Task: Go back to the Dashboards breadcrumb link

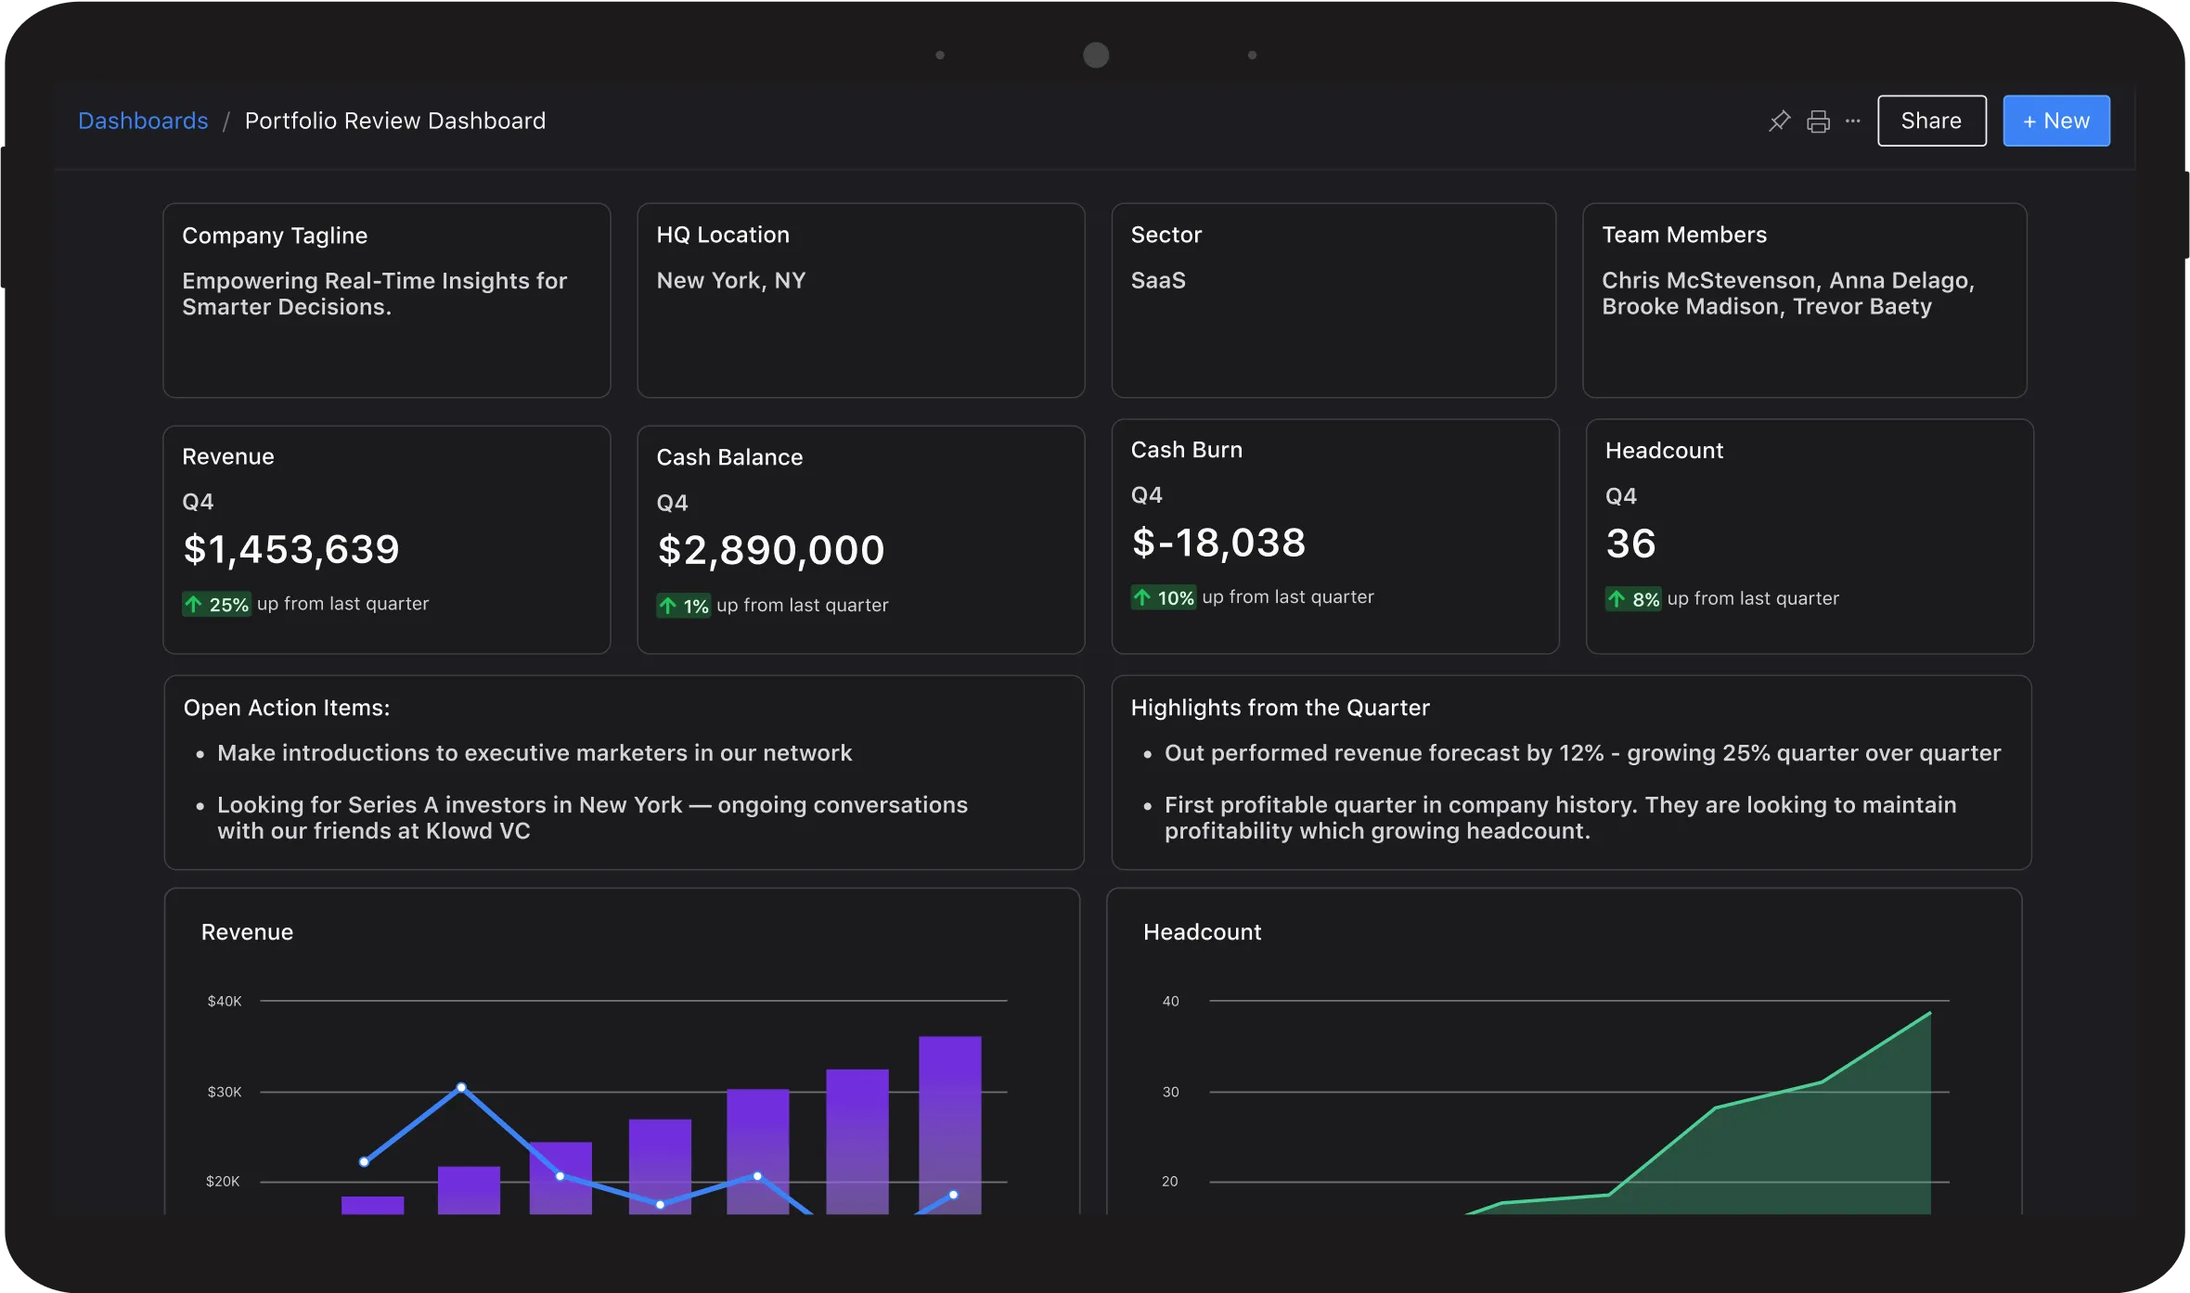Action: [143, 121]
